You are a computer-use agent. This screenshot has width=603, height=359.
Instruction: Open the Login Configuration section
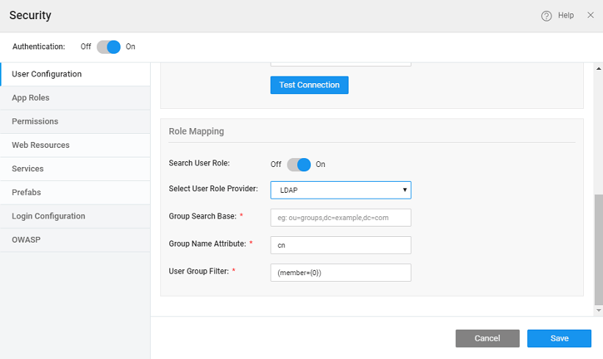pos(49,216)
